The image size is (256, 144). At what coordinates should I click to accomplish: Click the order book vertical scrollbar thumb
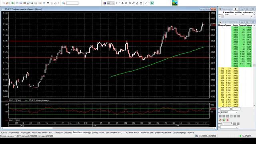(x=254, y=65)
